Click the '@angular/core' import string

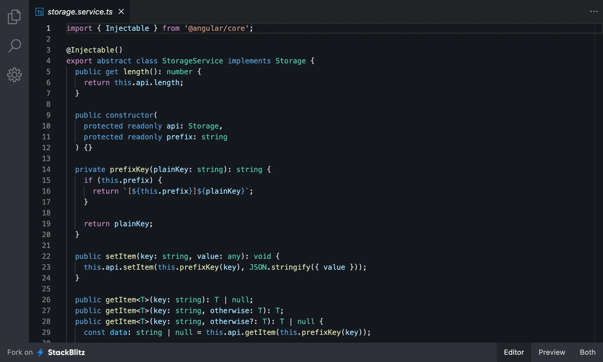coord(216,28)
